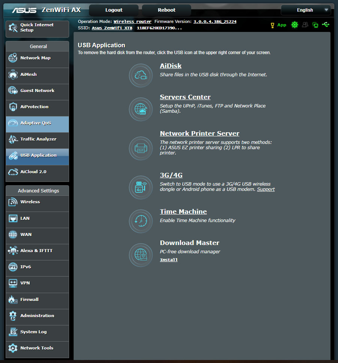
Task: Open the Time Machine title link
Action: pos(184,212)
